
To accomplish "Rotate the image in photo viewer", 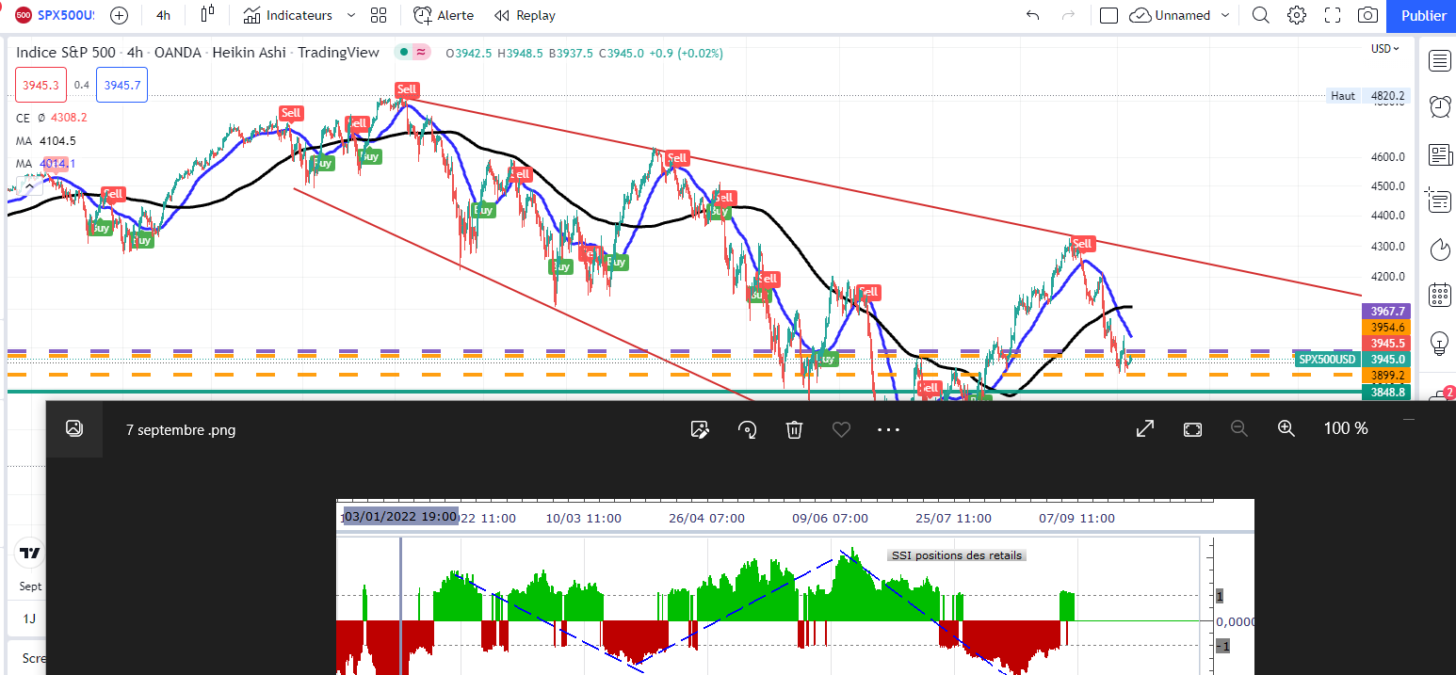I will pos(748,429).
